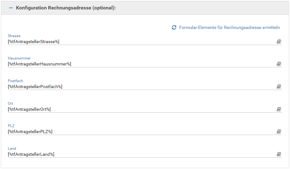Click the 'Land' field label
The height and width of the screenshot is (169, 290).
pos(12,149)
